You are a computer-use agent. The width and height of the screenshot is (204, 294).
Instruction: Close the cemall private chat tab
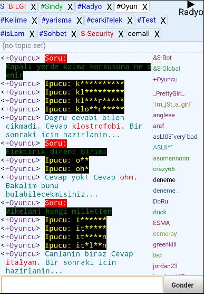[157, 34]
